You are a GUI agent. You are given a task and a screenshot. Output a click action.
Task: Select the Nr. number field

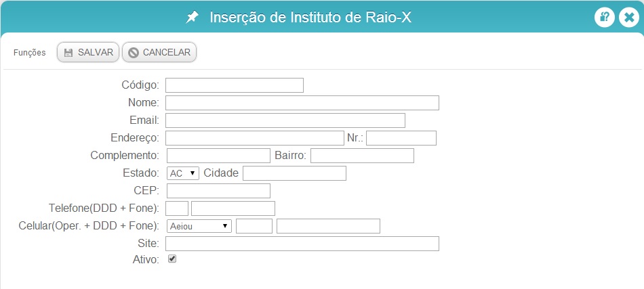coord(401,138)
